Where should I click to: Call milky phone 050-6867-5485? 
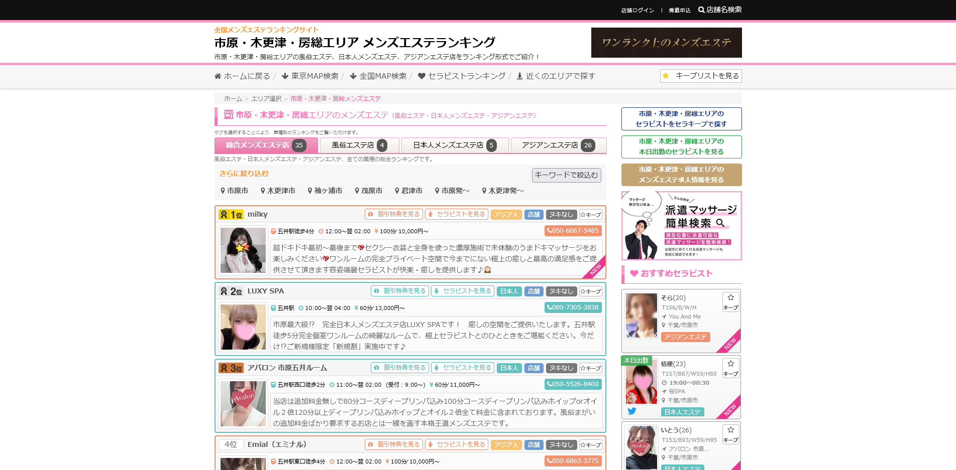573,231
